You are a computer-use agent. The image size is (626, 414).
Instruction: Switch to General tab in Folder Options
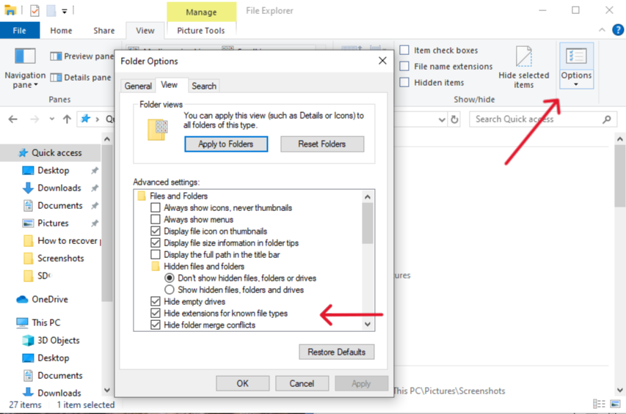tap(138, 86)
